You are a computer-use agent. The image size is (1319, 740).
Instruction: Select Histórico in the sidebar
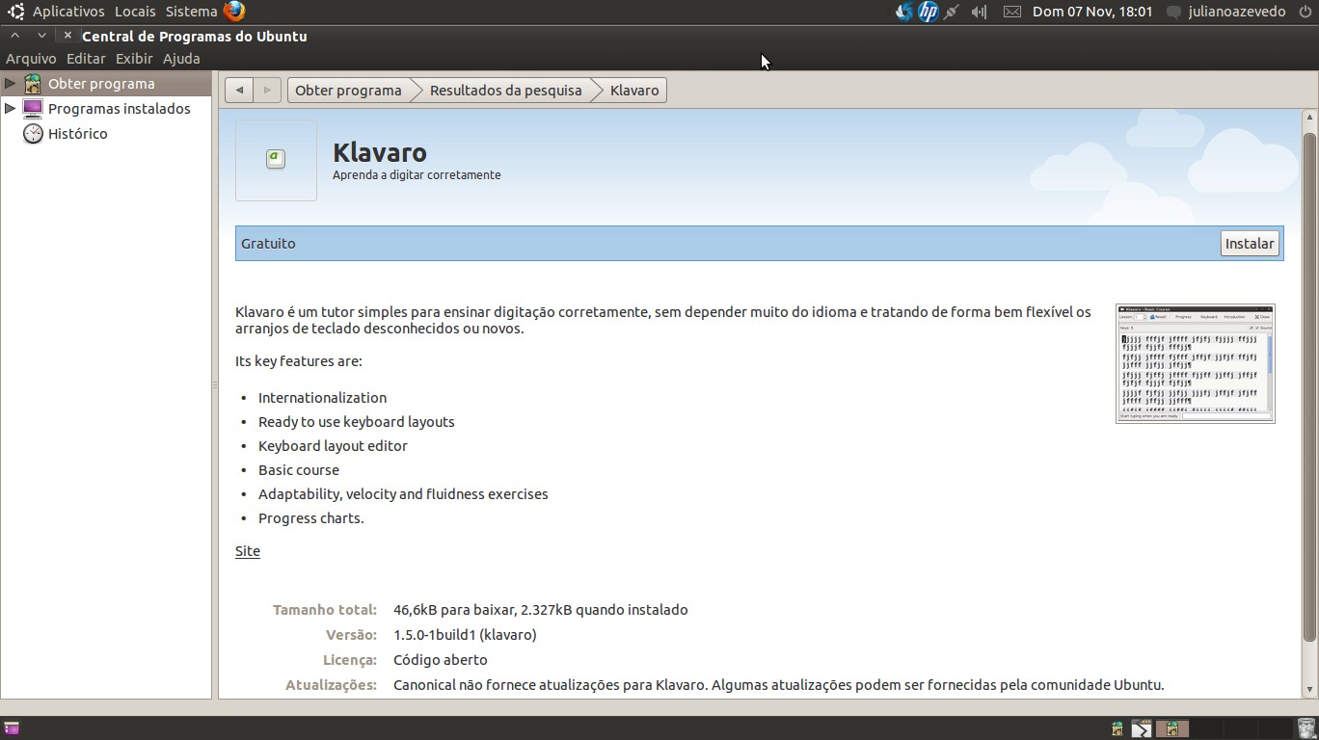pyautogui.click(x=78, y=134)
